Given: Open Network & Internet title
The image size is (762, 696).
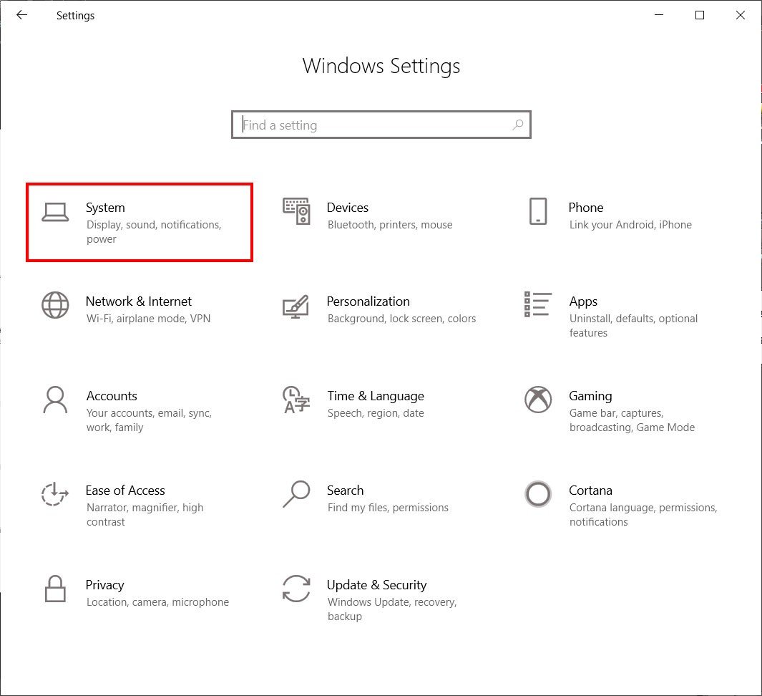Looking at the screenshot, I should click(x=139, y=301).
